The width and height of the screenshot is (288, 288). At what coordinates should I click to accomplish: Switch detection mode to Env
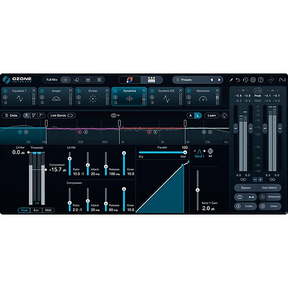pos(36,210)
